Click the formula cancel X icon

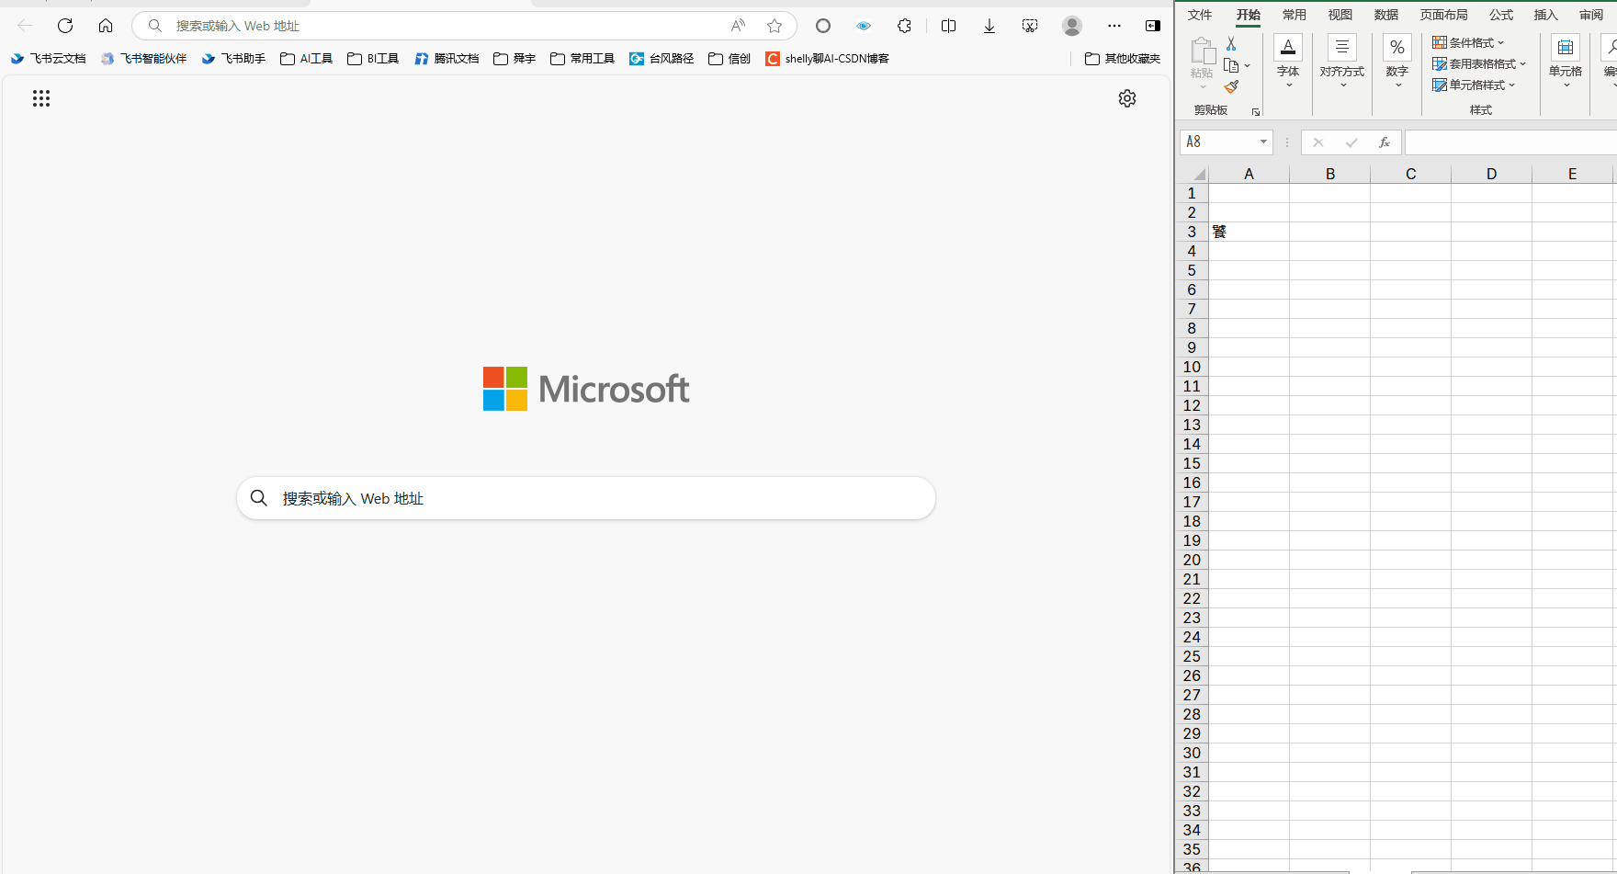(x=1318, y=142)
